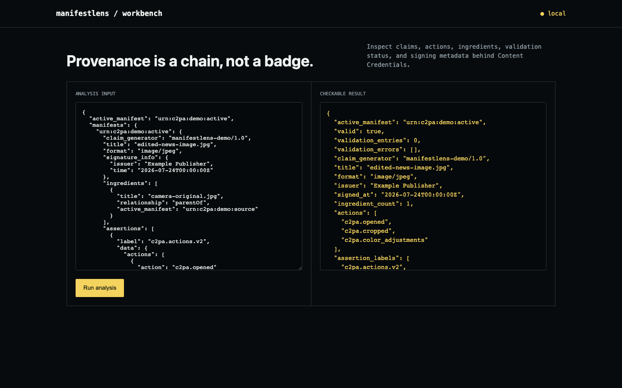Click input line "assertions": [
This screenshot has width=622, height=388.
(129, 228)
